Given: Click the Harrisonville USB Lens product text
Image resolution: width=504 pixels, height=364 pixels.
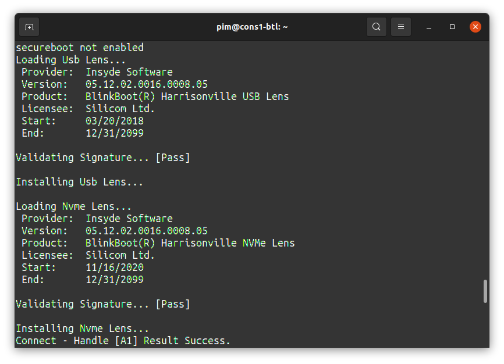Looking at the screenshot, I should [x=187, y=96].
